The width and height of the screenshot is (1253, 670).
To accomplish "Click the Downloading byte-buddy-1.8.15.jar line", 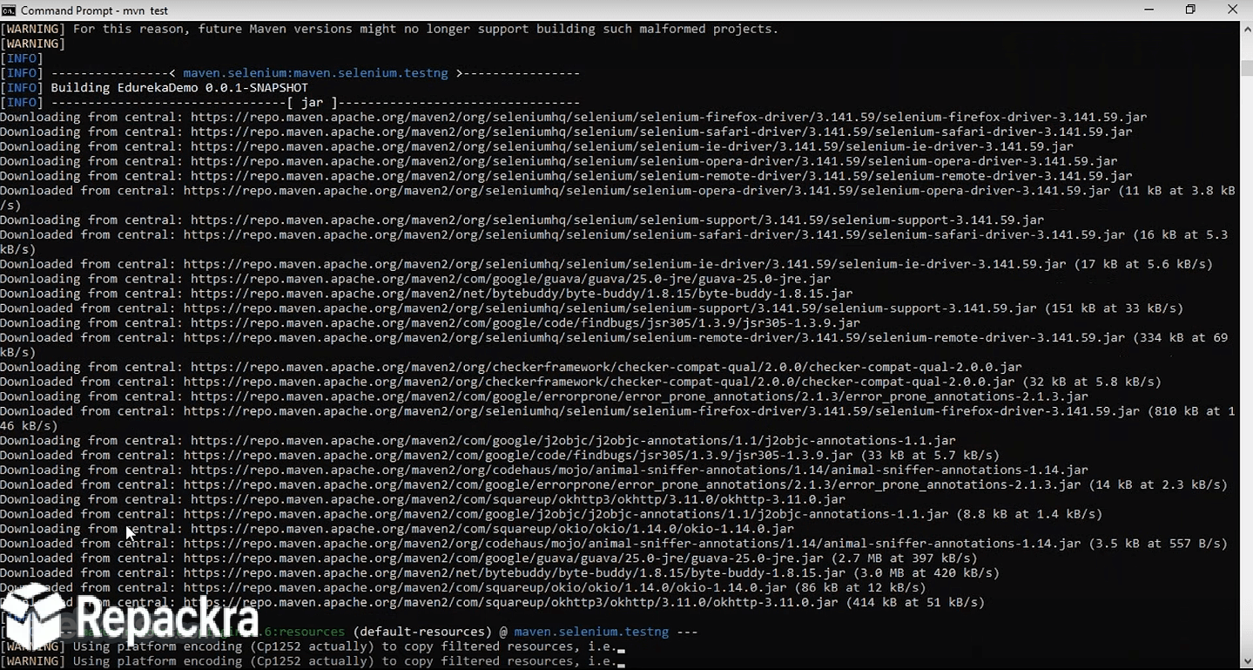I will [427, 294].
